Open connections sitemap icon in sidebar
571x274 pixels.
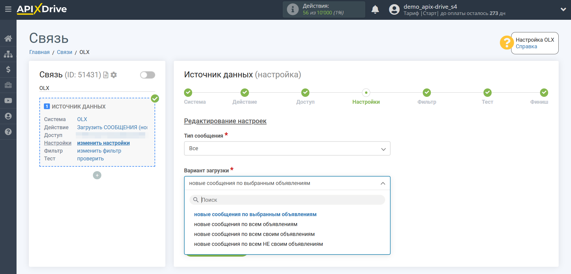(x=8, y=54)
